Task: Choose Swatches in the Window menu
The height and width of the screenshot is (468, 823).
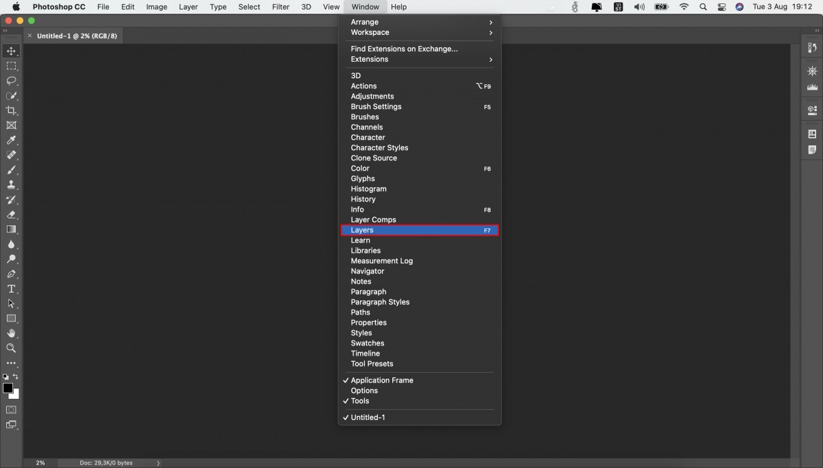Action: [x=420, y=343]
